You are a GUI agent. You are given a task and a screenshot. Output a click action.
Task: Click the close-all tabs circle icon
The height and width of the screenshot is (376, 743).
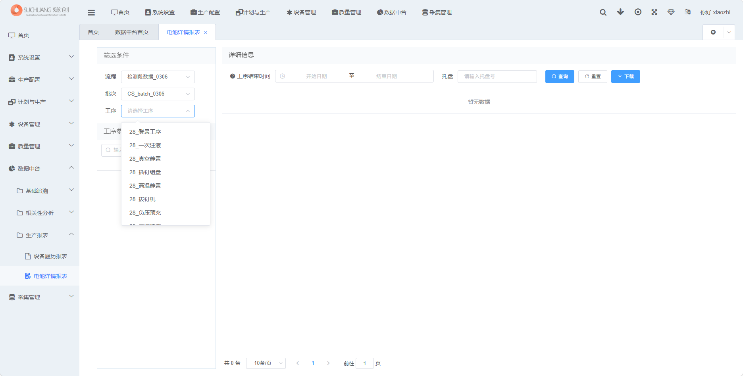pyautogui.click(x=713, y=32)
